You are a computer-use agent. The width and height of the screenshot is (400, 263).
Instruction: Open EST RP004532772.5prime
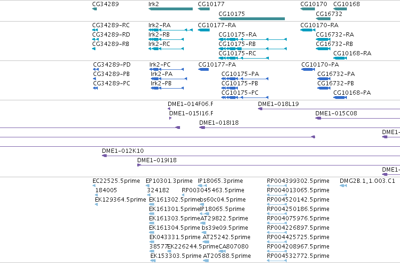click(x=298, y=256)
